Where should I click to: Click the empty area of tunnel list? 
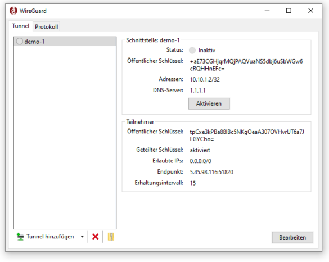(x=65, y=137)
